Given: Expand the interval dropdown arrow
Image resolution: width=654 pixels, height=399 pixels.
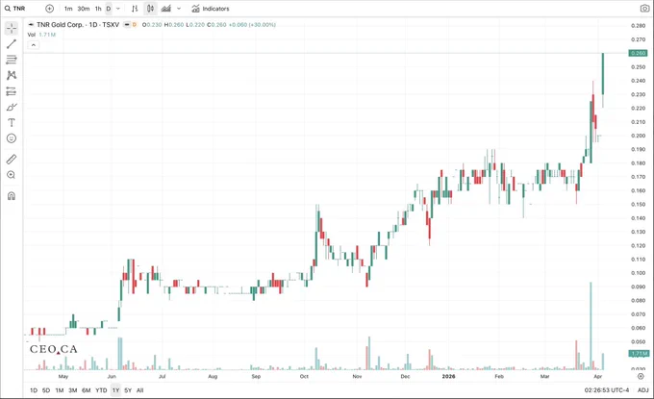Looking at the screenshot, I should (x=118, y=9).
